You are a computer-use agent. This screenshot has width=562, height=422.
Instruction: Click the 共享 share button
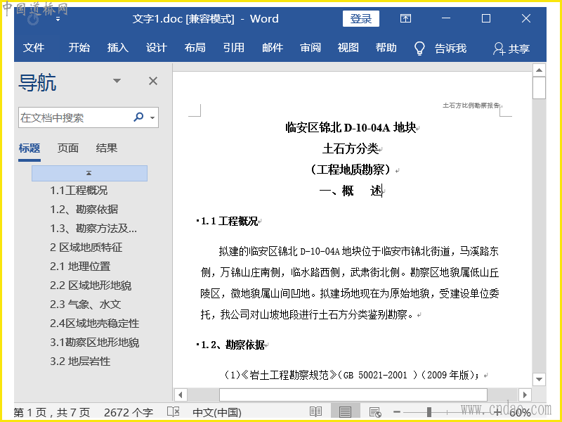511,49
